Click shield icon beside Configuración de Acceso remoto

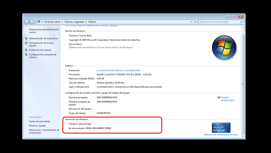pyautogui.click(x=26, y=43)
